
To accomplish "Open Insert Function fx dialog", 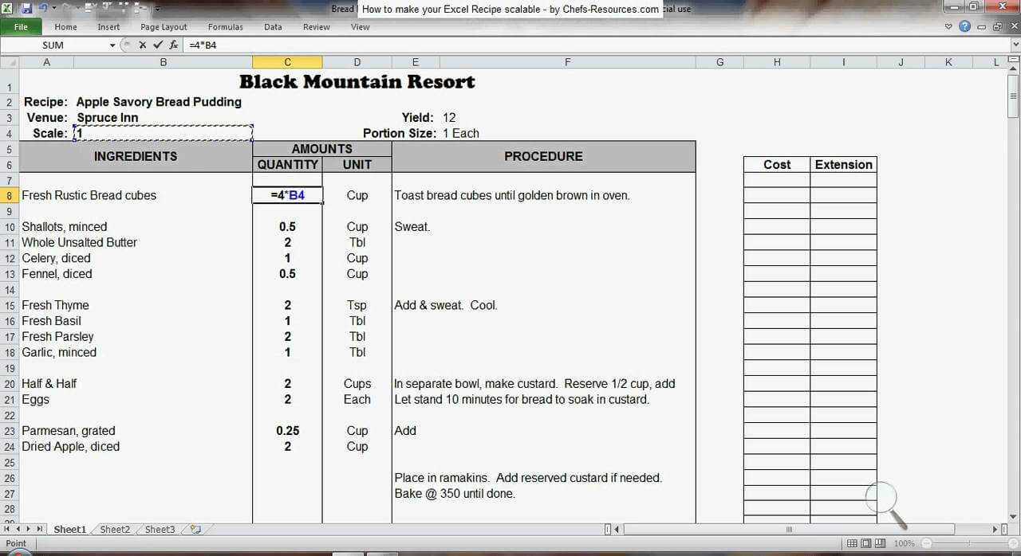I will (x=173, y=45).
